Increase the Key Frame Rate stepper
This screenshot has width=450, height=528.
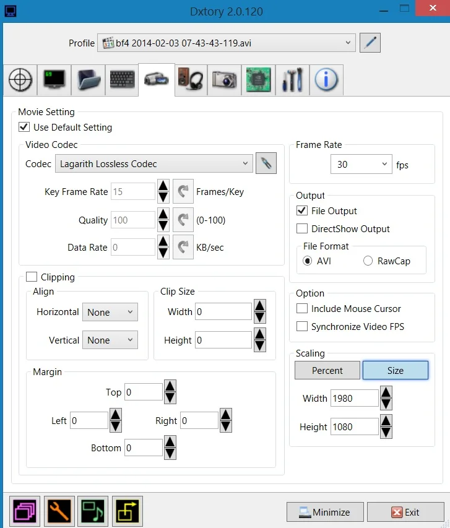[x=163, y=185]
